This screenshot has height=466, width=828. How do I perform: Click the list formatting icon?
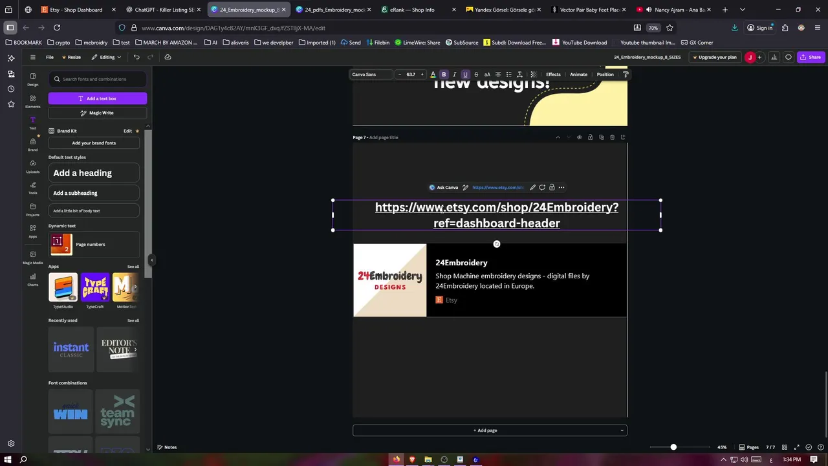(x=508, y=74)
